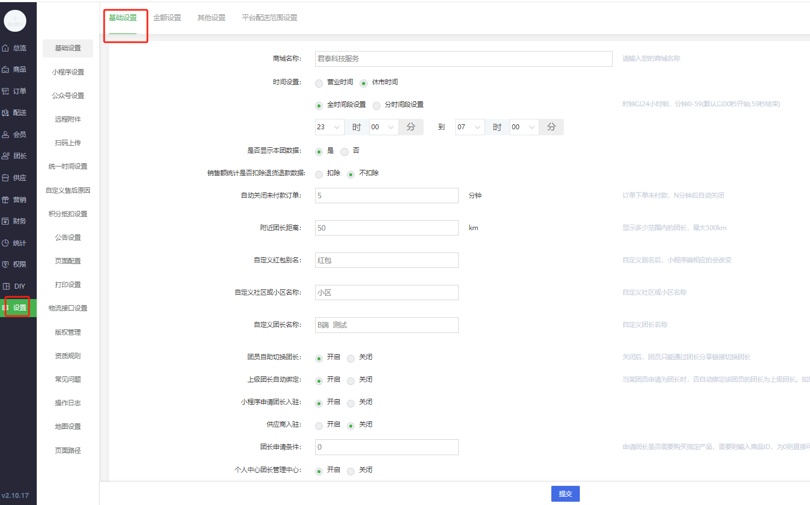Click the 总览 home icon in sidebar
Viewport: 810px width, 505px height.
click(x=5, y=48)
